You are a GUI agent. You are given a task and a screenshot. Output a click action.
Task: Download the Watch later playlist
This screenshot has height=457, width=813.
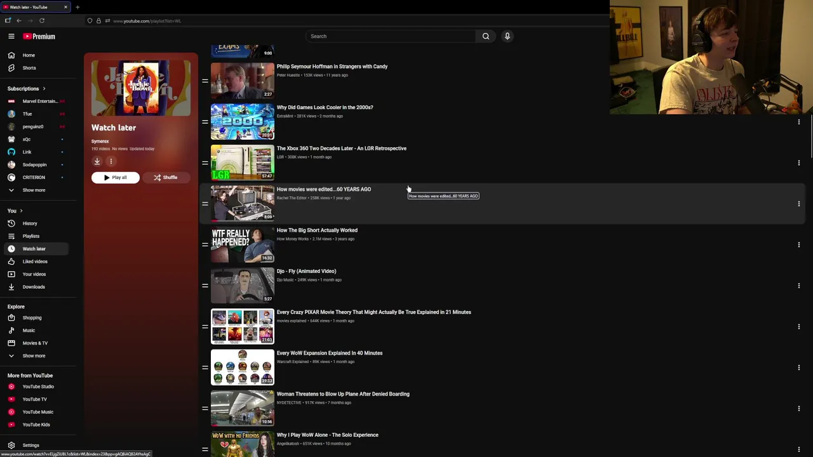tap(97, 161)
